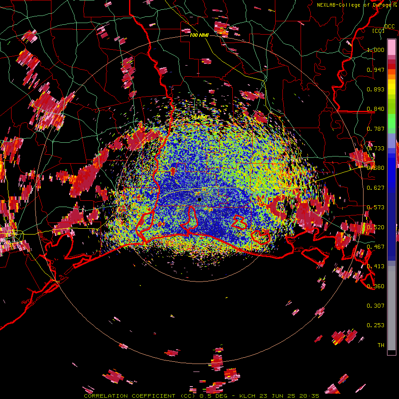Click the 0.627 value on the color scale
The image size is (399, 399).
click(x=376, y=188)
